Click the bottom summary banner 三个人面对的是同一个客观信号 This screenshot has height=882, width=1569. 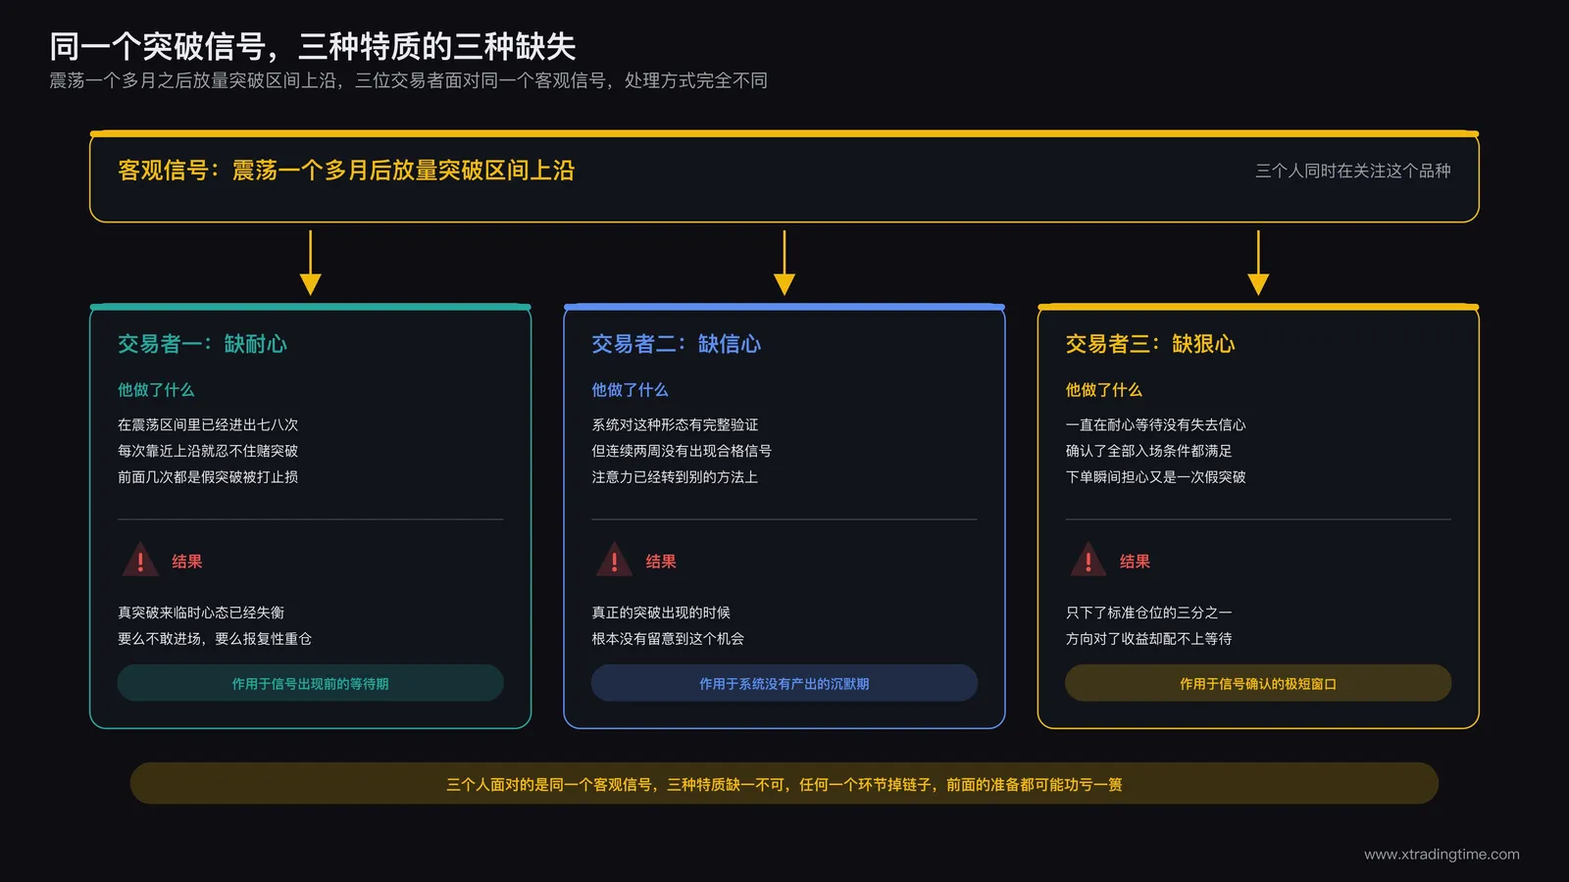(x=784, y=784)
